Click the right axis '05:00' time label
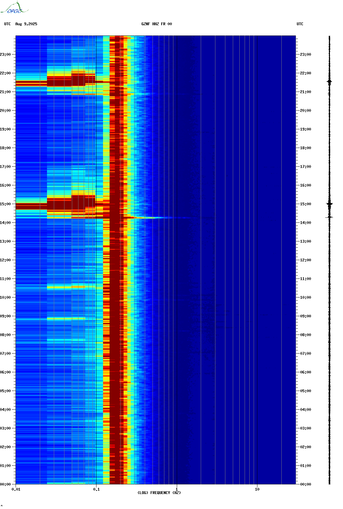 coord(305,391)
